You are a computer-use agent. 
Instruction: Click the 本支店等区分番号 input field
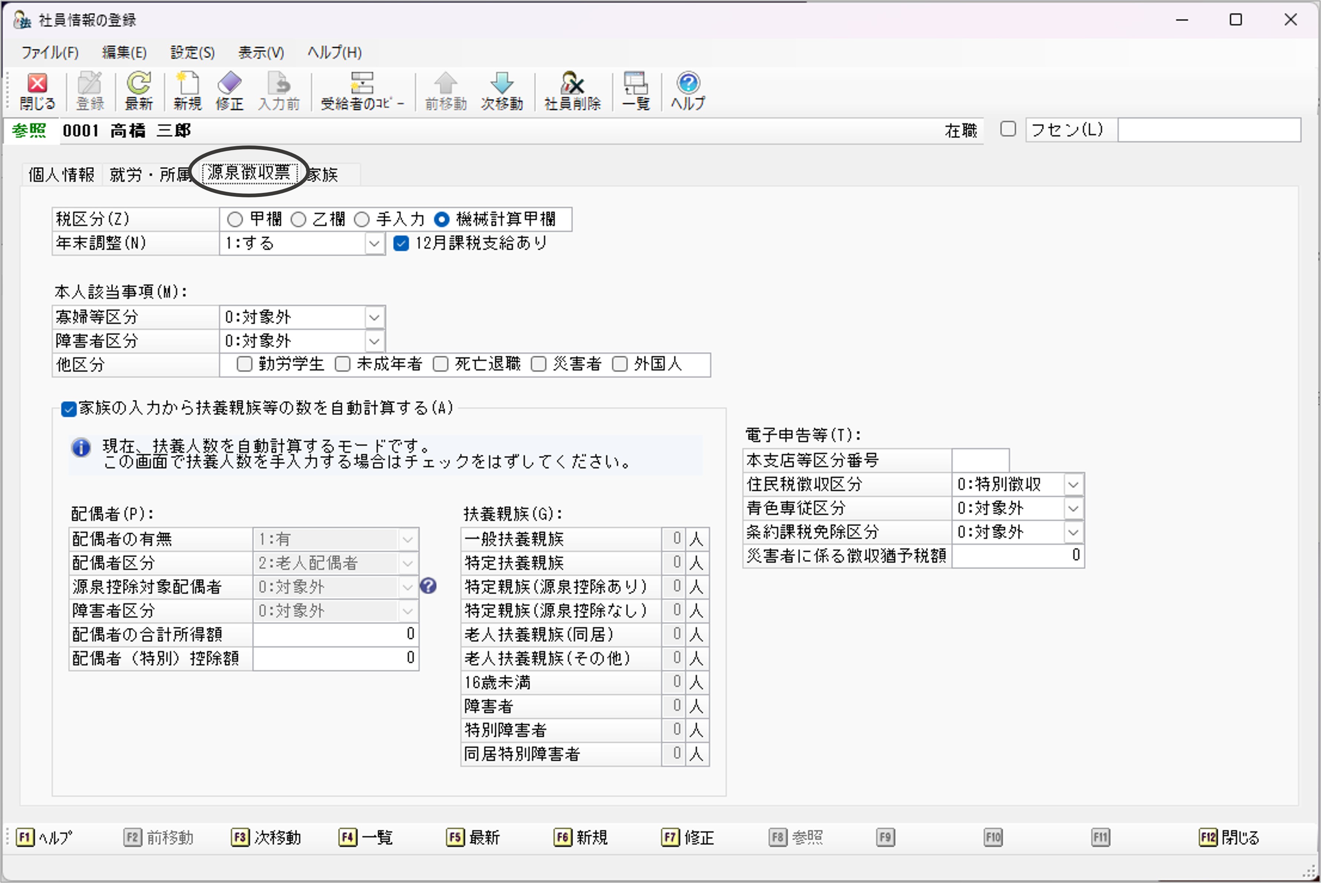click(x=979, y=461)
